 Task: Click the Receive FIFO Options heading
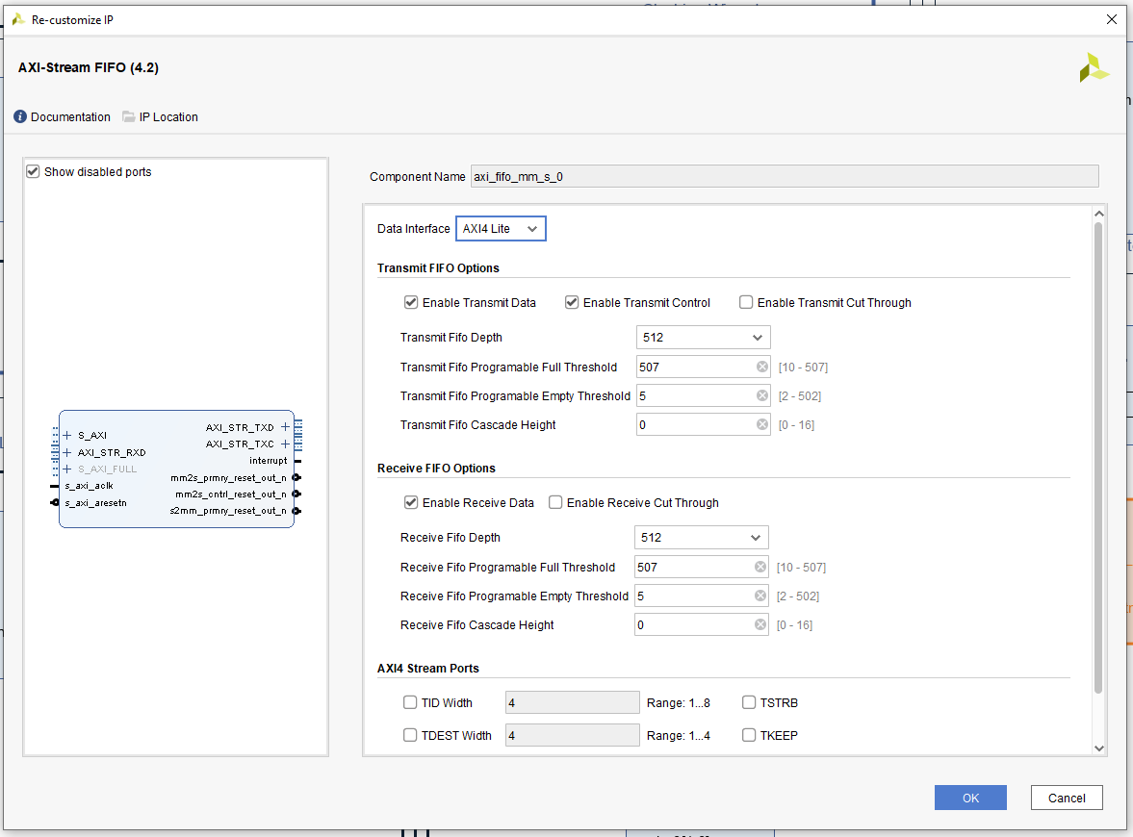[436, 468]
